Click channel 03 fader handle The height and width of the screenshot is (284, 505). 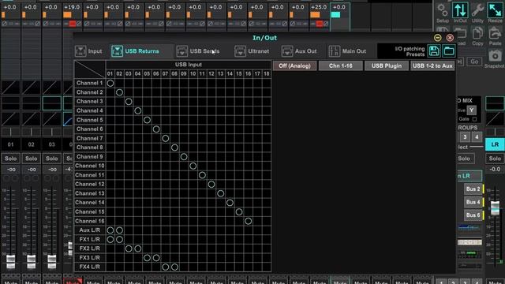tap(52, 261)
